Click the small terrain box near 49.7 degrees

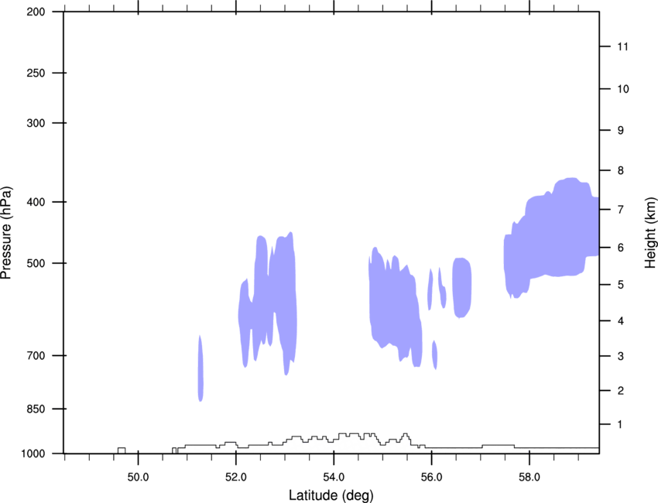[x=122, y=450]
